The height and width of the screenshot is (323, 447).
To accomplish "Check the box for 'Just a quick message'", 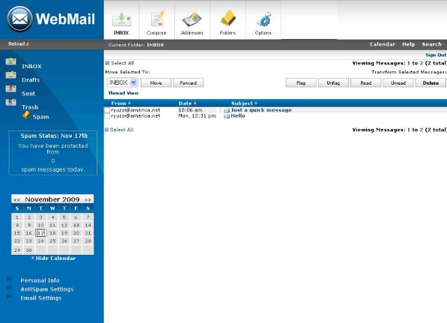I will pos(107,110).
